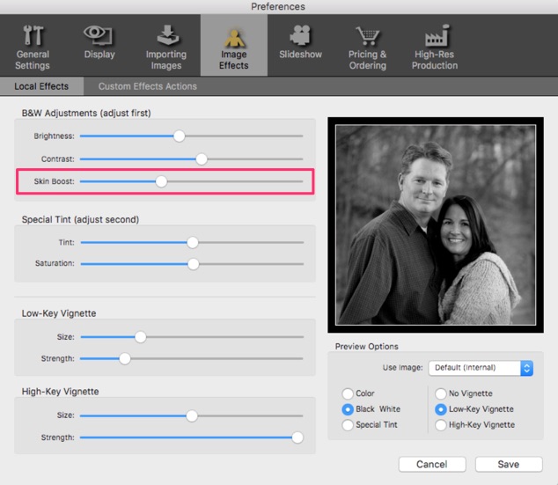Select the Special Tint preview option
Screen dimensions: 558x485
348,425
